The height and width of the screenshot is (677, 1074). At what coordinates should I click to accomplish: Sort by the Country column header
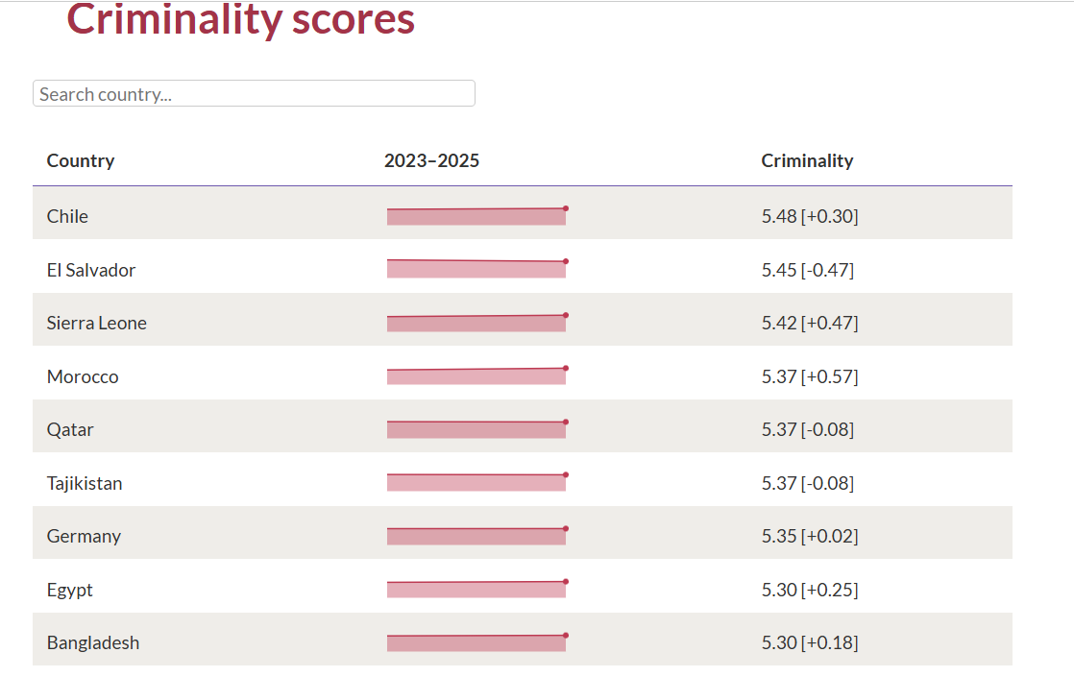pyautogui.click(x=81, y=160)
